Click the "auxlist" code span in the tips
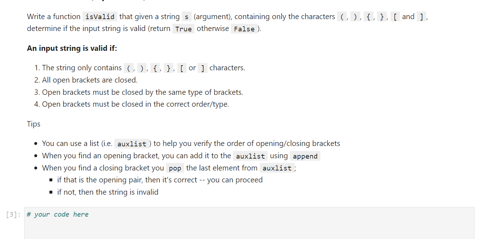The image size is (481, 239). [132, 143]
